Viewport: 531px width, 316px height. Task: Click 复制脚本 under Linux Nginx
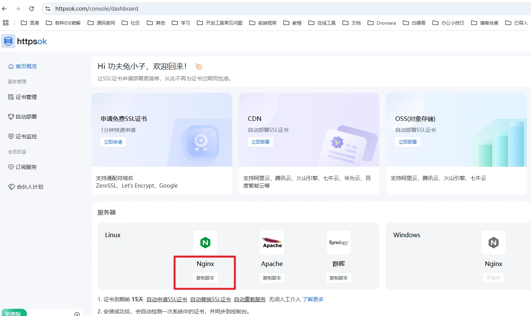click(205, 278)
